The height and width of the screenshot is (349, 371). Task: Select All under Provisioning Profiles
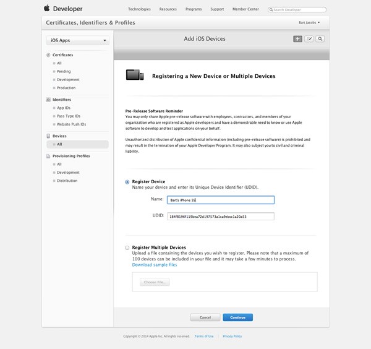(x=59, y=165)
